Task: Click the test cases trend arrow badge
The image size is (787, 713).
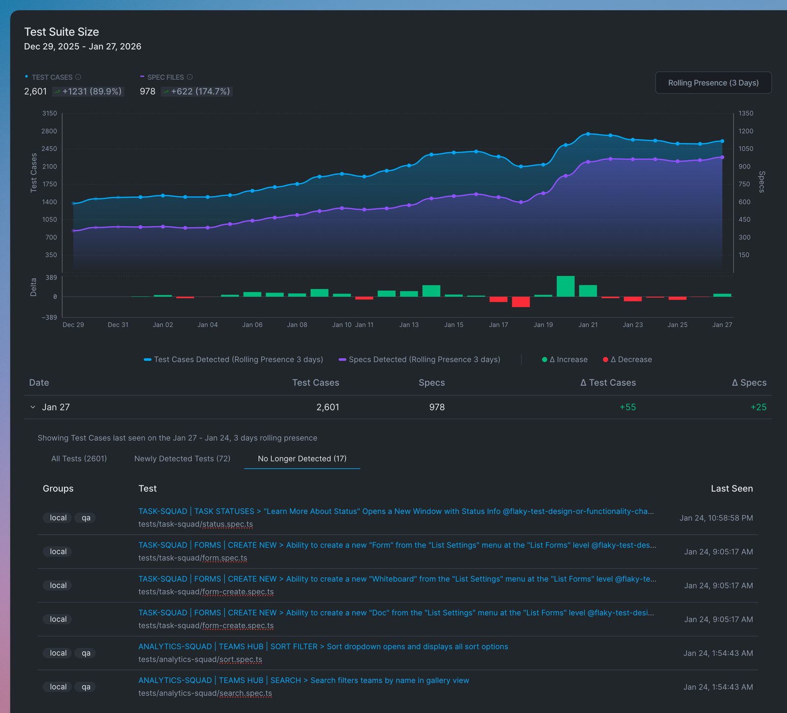Action: pyautogui.click(x=88, y=92)
